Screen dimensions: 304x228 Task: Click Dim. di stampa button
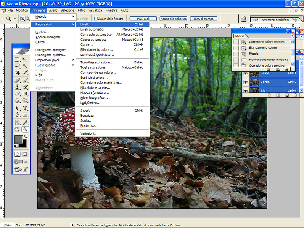click(x=204, y=19)
